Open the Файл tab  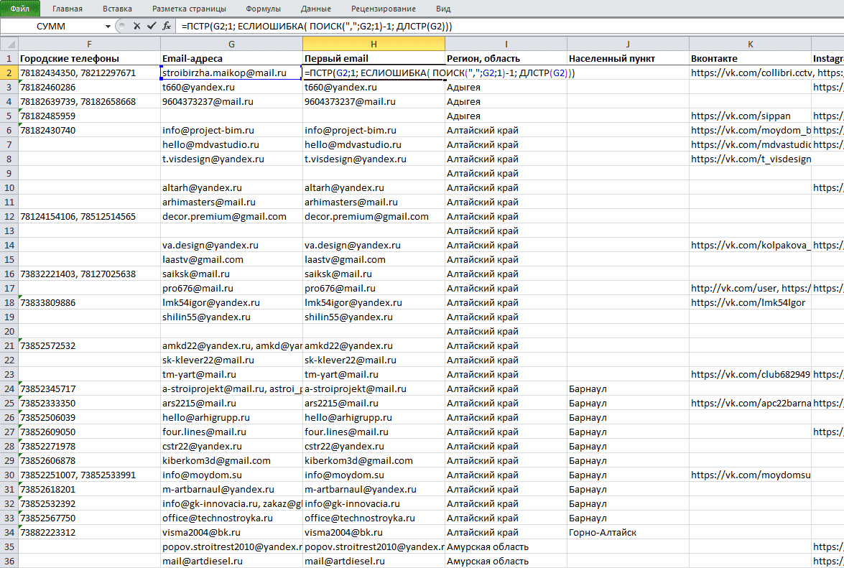pyautogui.click(x=20, y=9)
